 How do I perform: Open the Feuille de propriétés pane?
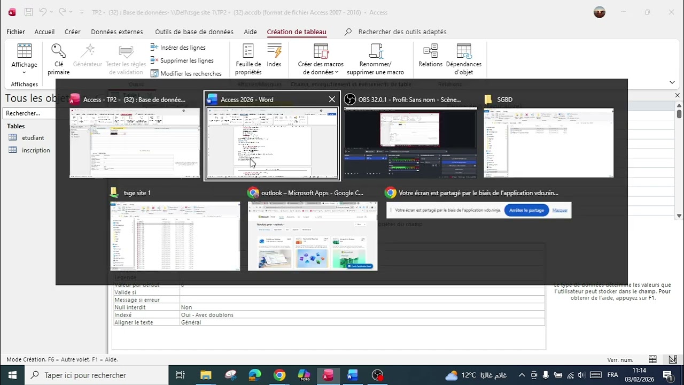click(x=248, y=59)
